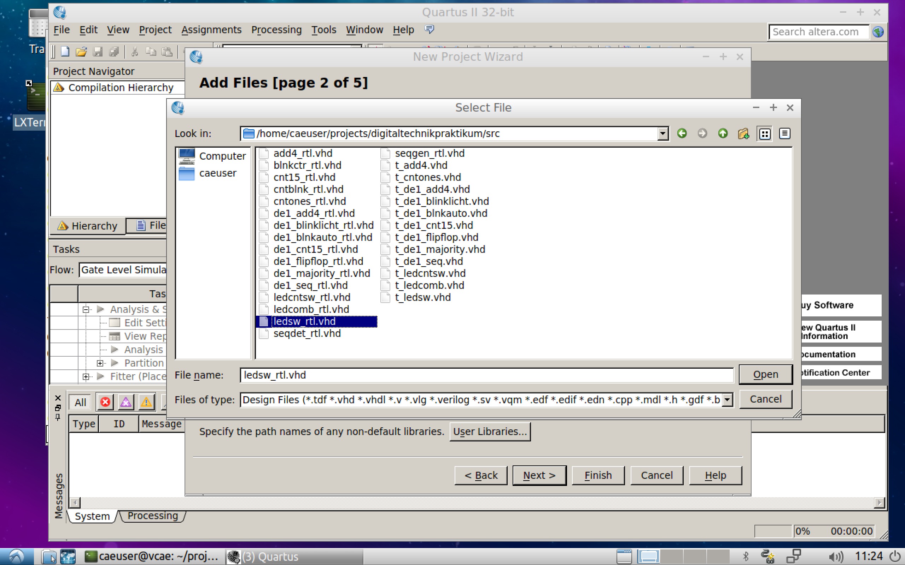Open the Edit menu
Viewport: 905px width, 565px height.
[x=88, y=30]
